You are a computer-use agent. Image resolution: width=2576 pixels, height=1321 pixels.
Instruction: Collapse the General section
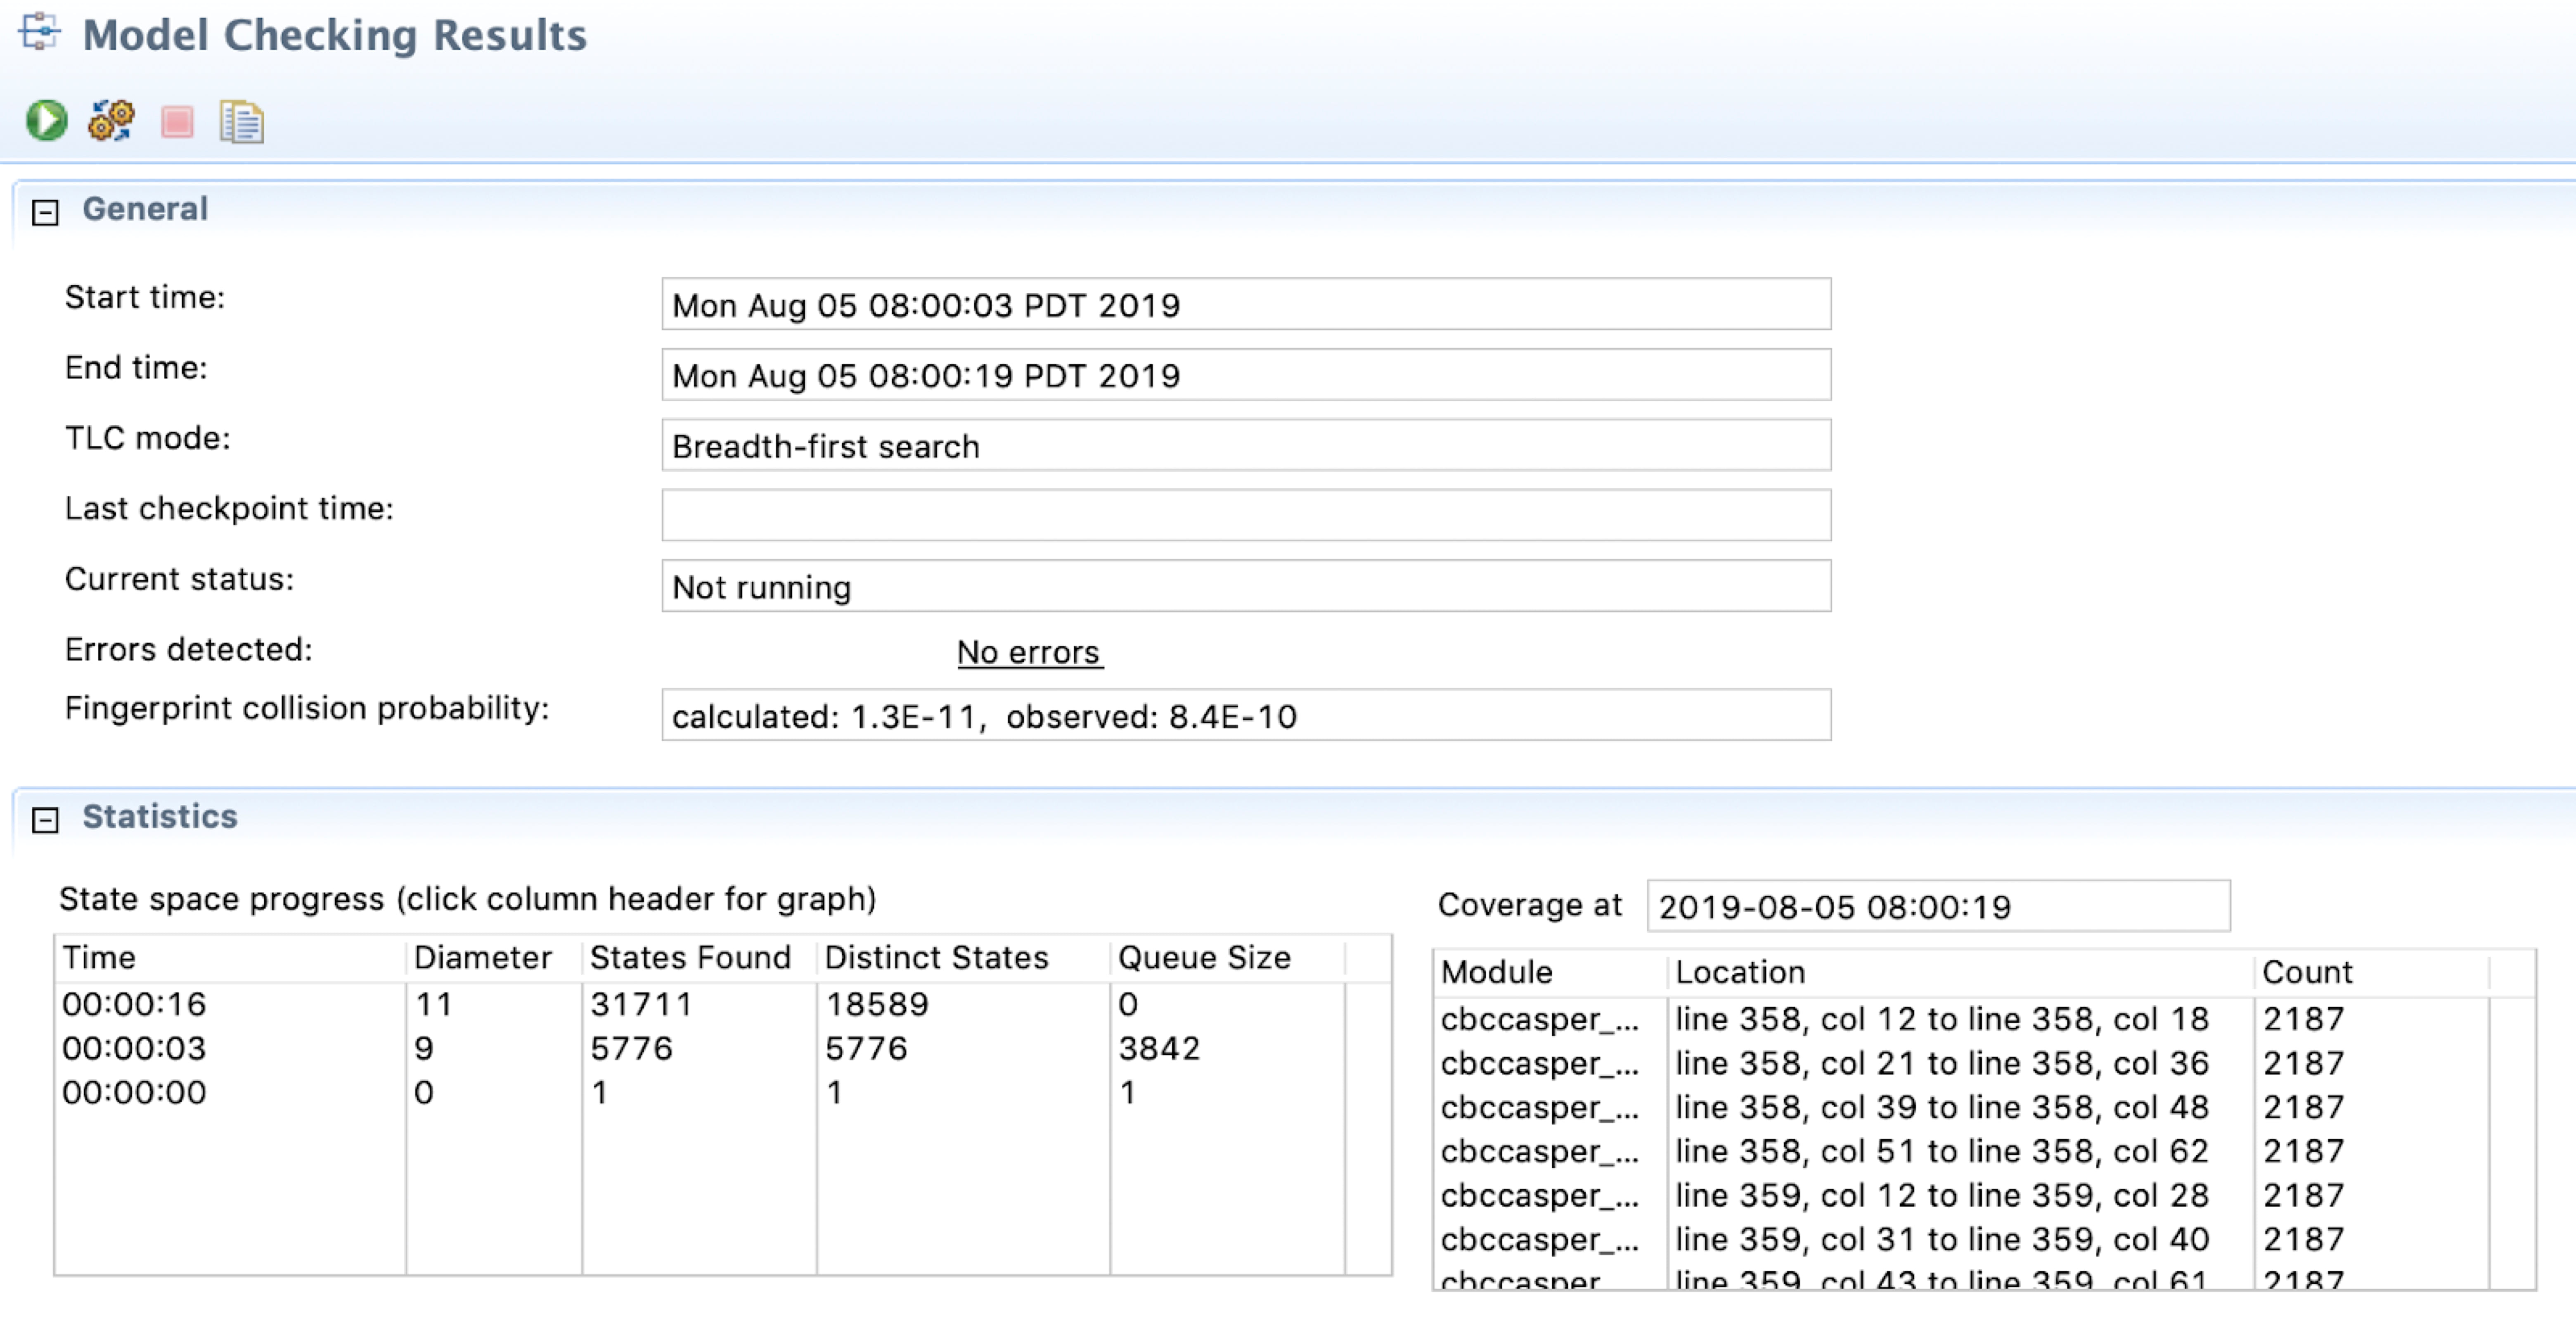[x=45, y=212]
